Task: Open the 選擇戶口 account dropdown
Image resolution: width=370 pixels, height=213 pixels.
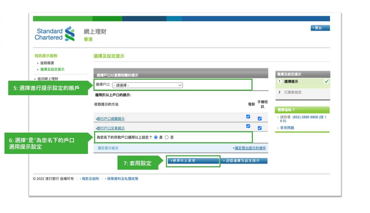Action: (147, 85)
